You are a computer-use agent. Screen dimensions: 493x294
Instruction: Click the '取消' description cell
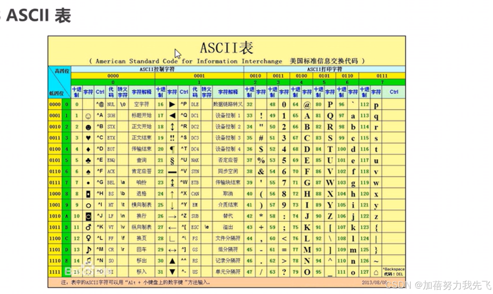coord(228,194)
